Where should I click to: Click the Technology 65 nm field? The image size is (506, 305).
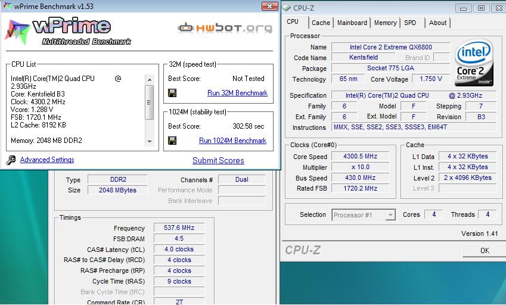[x=348, y=79]
